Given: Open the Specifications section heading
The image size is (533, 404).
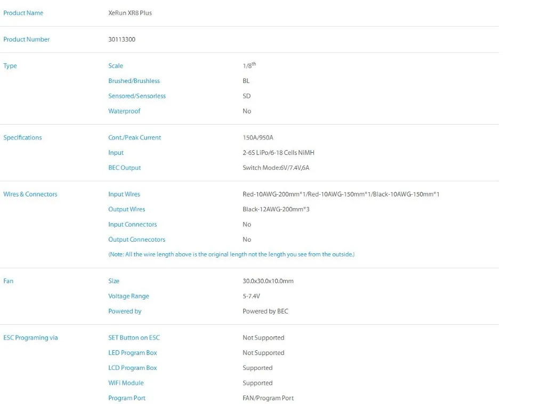Looking at the screenshot, I should [x=22, y=138].
